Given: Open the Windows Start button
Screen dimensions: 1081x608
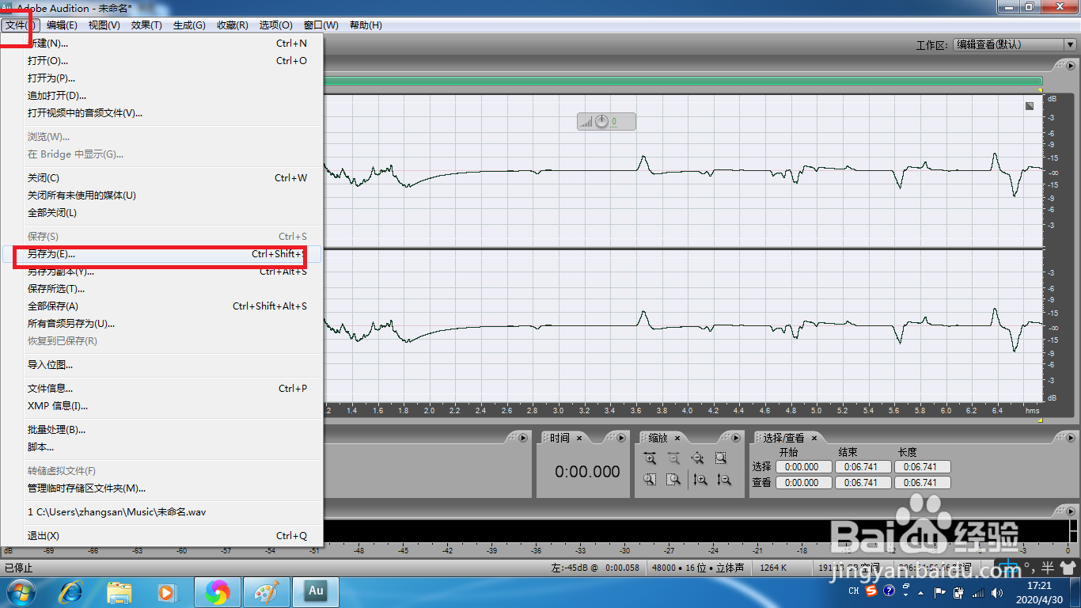Looking at the screenshot, I should (x=21, y=591).
